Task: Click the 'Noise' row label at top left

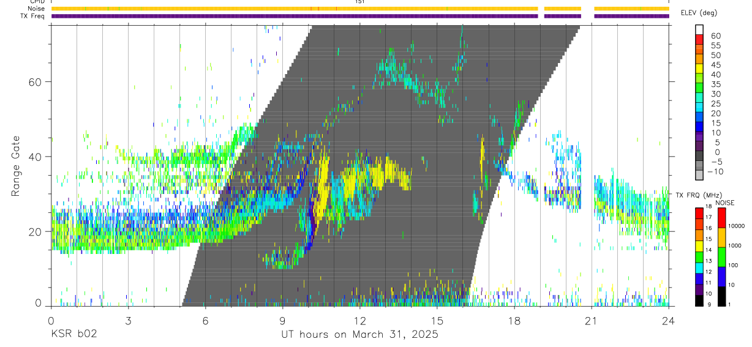Action: point(36,9)
